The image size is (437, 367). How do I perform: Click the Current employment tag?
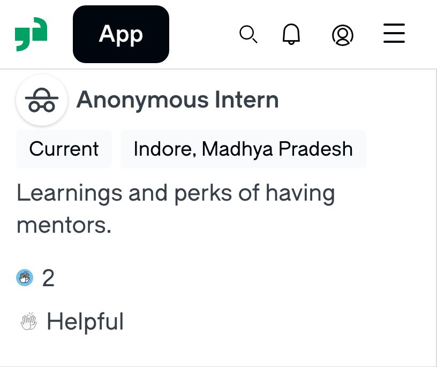pos(64,149)
